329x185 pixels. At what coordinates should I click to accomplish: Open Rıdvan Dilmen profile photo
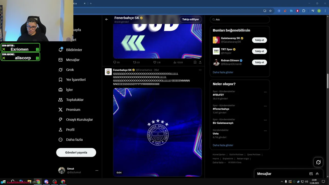point(216,62)
